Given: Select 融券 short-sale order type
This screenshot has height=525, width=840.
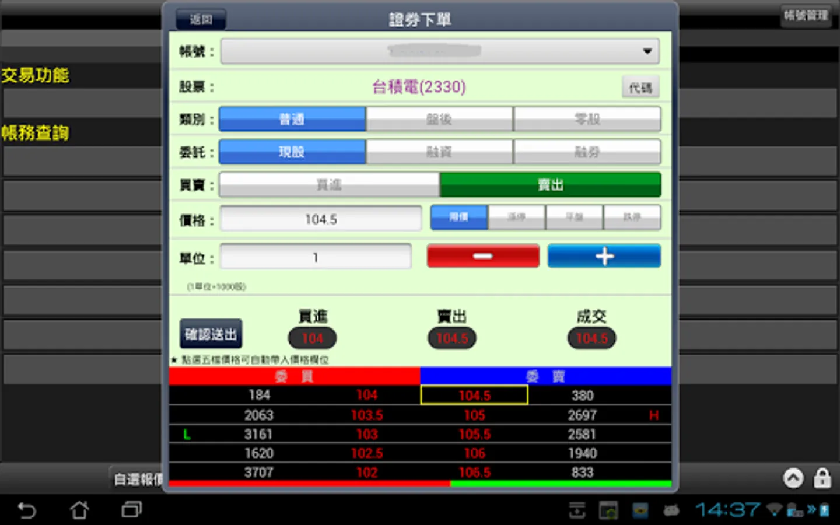Looking at the screenshot, I should pos(587,152).
